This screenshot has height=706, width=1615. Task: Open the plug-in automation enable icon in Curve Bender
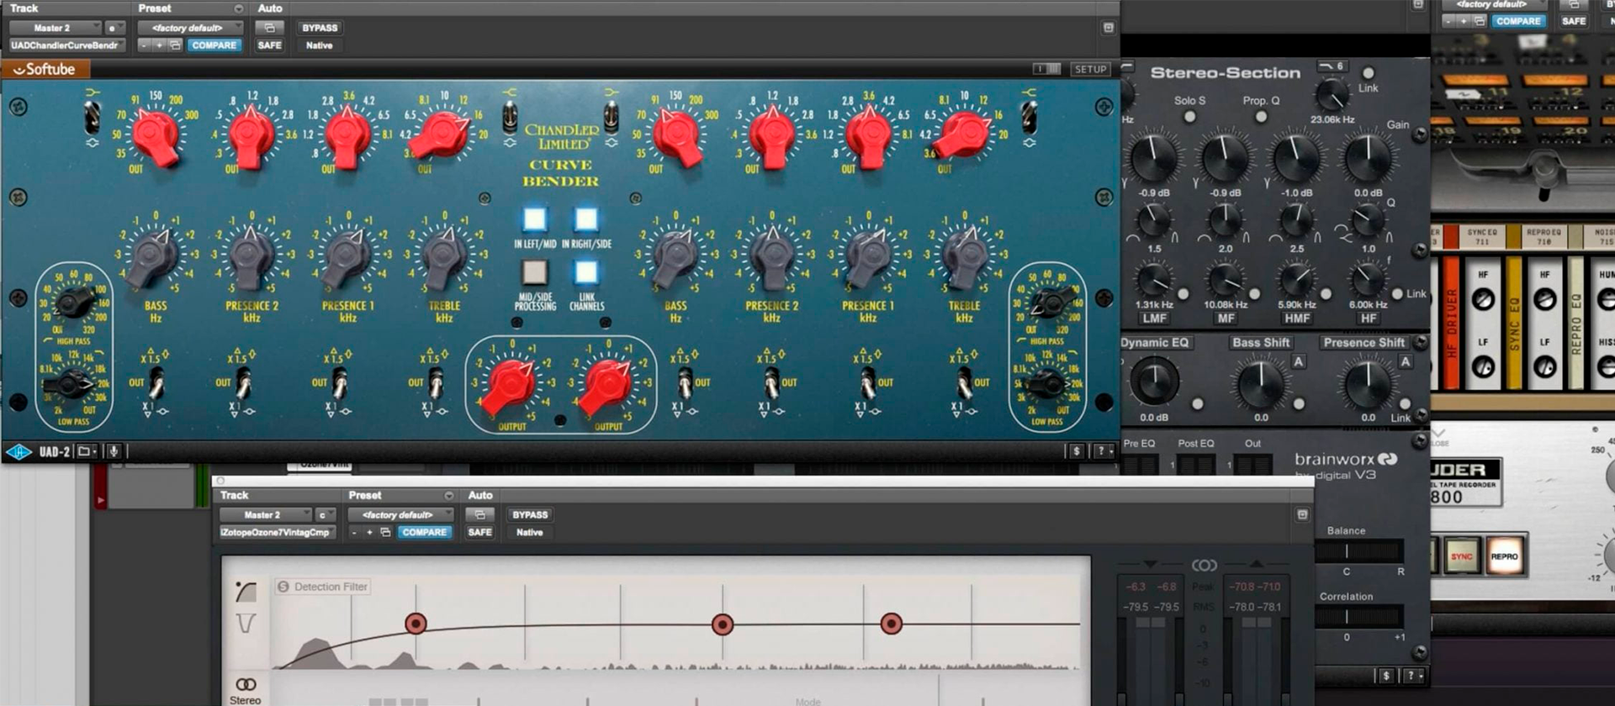269,28
